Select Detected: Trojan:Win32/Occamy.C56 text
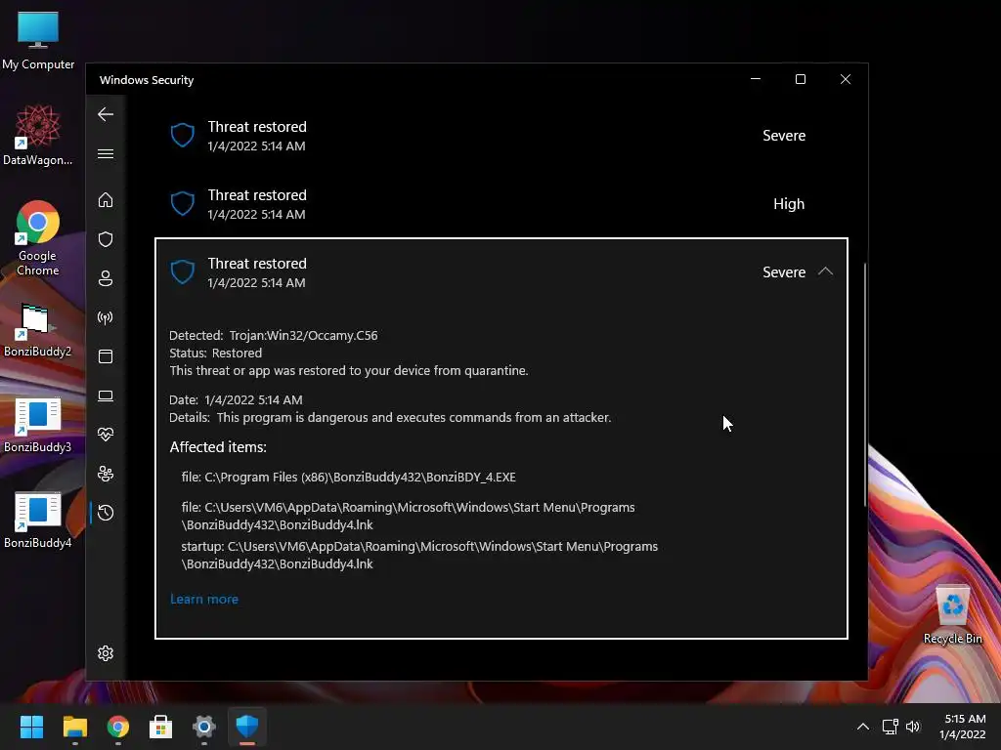Viewport: 1001px width, 750px height. [274, 336]
